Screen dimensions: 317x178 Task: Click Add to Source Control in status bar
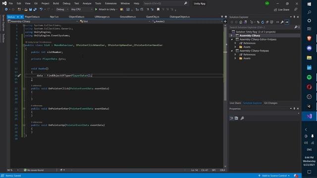(x=274, y=176)
